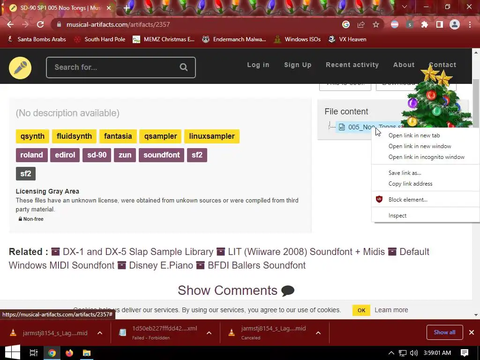Select the purple sf2 tag
Image resolution: width=480 pixels, height=360 pixels.
197,155
